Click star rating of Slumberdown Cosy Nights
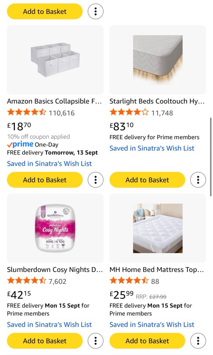The height and width of the screenshot is (355, 213). coord(27,281)
